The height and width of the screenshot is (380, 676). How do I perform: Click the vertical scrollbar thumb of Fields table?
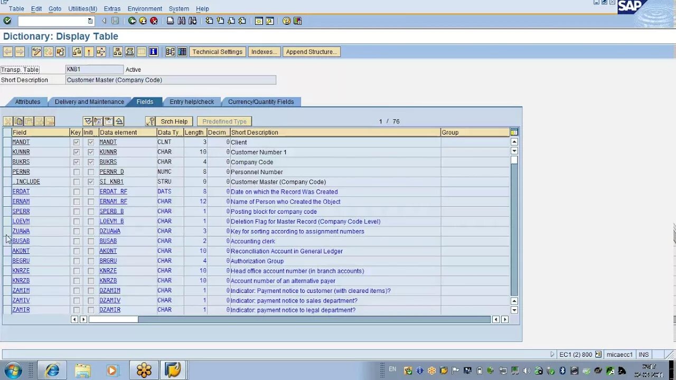(x=514, y=160)
